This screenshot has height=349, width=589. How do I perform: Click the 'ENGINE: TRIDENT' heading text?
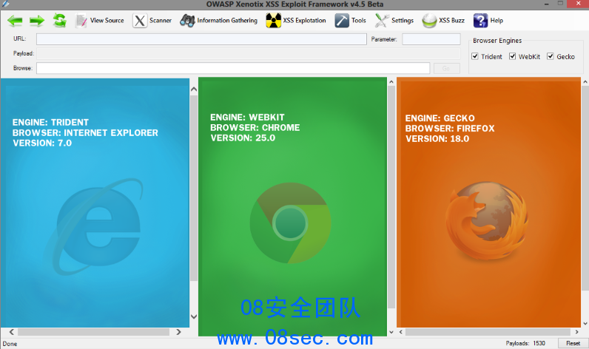point(51,122)
